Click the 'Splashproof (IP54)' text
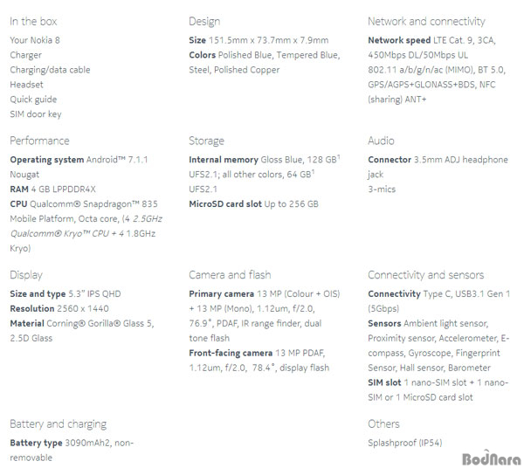This screenshot has height=468, width=524. pyautogui.click(x=404, y=443)
